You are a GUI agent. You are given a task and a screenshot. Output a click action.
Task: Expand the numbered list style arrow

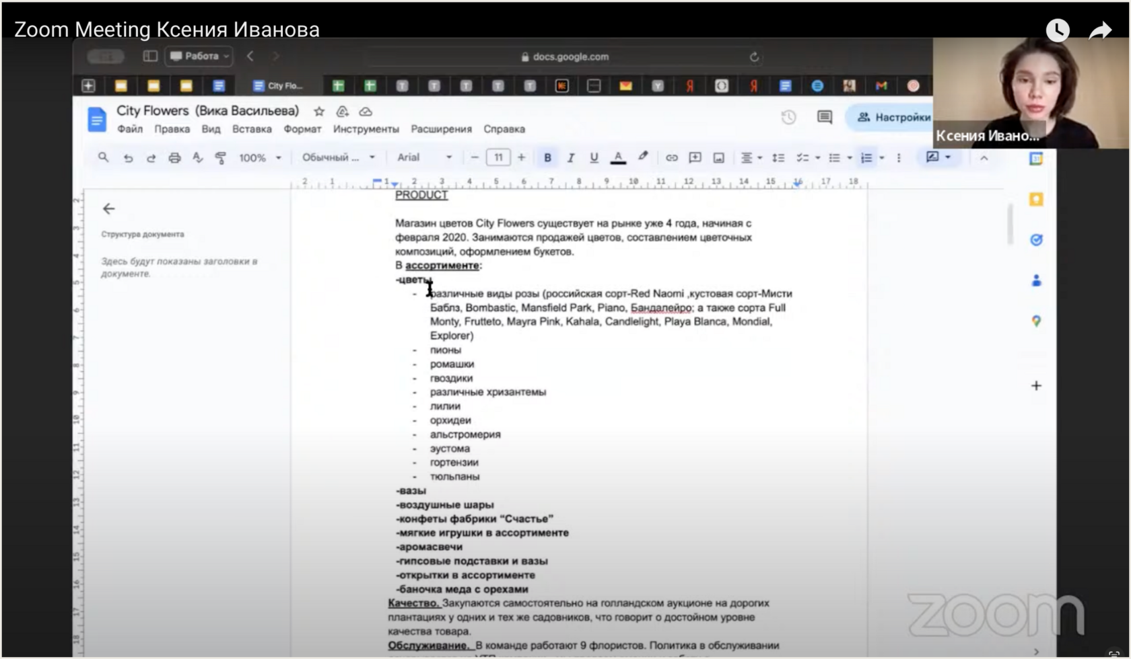(882, 159)
